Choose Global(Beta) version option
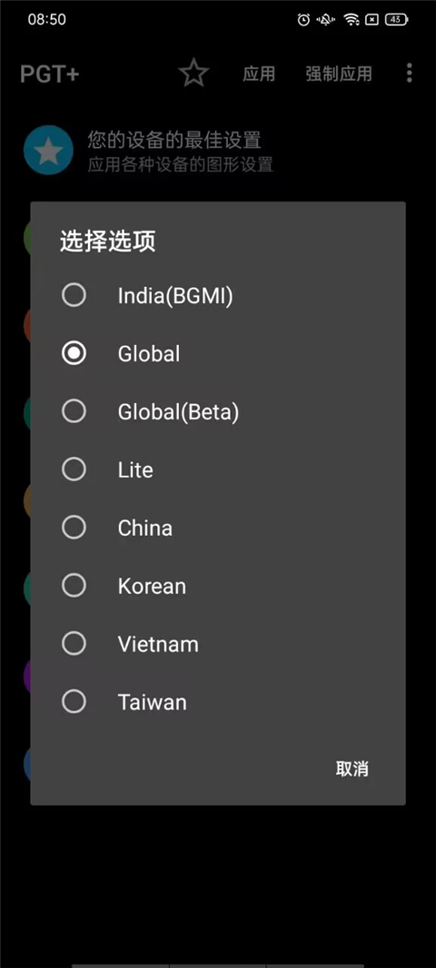Screen dimensions: 436x968 point(218,411)
